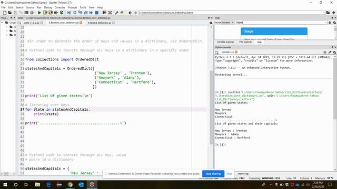
Task: Run the current file with green play
Action: [39, 13]
